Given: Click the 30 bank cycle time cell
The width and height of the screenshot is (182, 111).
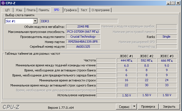Looking at the screenshot, I should point(147,85).
